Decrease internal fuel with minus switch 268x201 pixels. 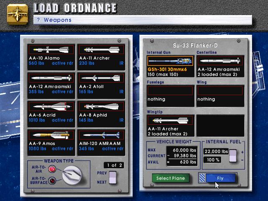pos(233,159)
